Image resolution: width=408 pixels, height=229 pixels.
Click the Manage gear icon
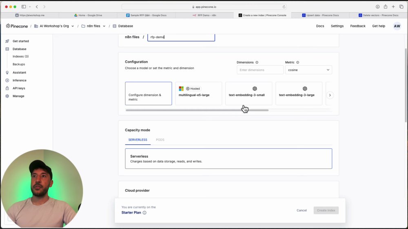[7, 96]
